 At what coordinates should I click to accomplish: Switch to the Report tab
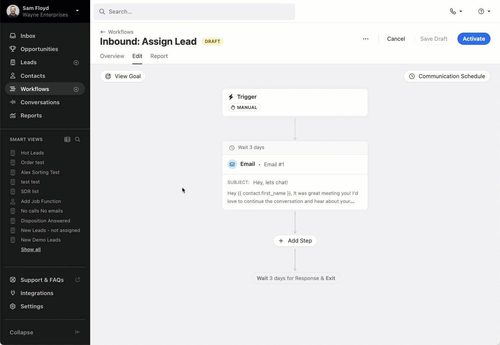159,56
